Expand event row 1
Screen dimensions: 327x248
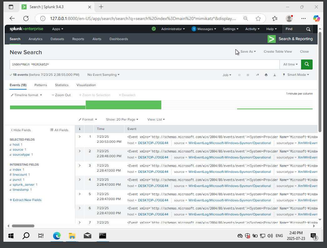click(80, 137)
